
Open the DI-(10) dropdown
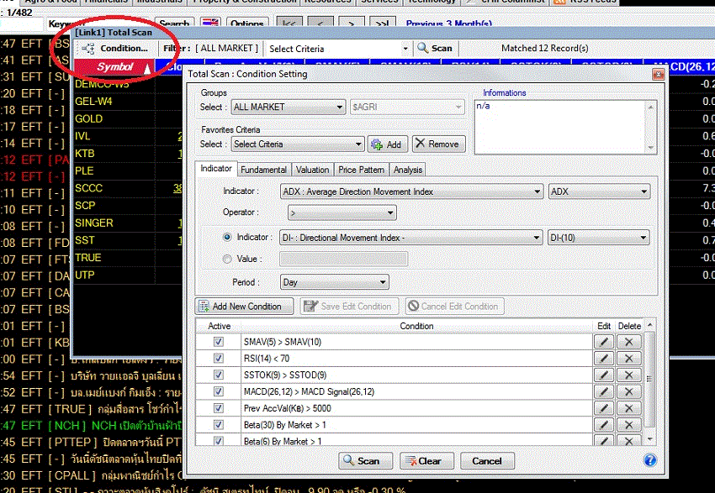(x=598, y=238)
